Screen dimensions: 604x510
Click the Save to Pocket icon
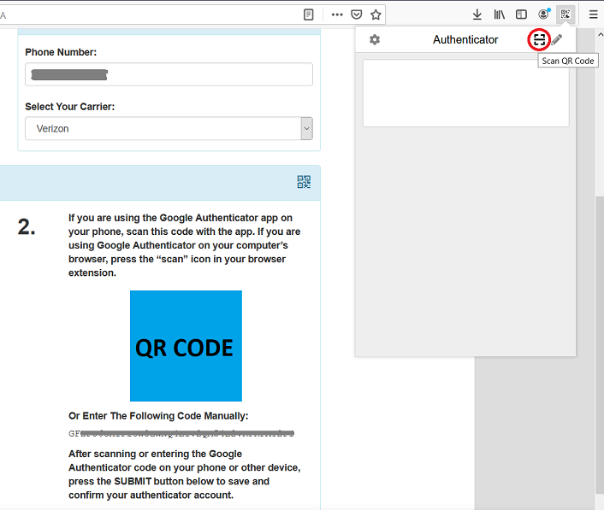356,15
